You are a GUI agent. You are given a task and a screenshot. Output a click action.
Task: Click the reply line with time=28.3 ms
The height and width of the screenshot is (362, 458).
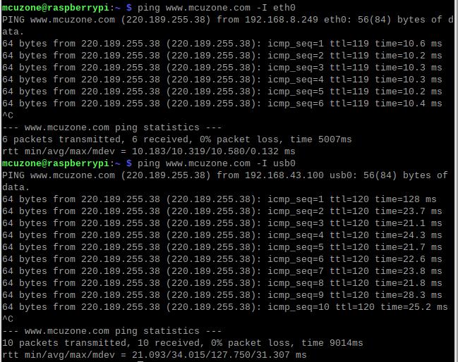pyautogui.click(x=222, y=295)
